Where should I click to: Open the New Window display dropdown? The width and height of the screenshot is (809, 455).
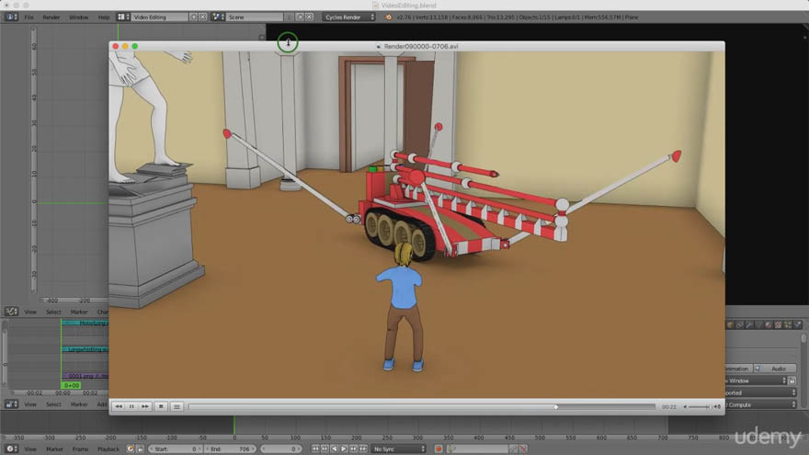[x=757, y=381]
